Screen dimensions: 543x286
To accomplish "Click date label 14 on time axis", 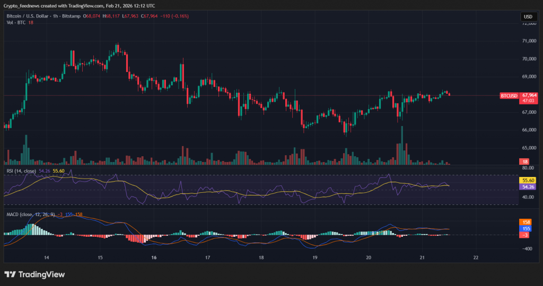I will (47, 257).
